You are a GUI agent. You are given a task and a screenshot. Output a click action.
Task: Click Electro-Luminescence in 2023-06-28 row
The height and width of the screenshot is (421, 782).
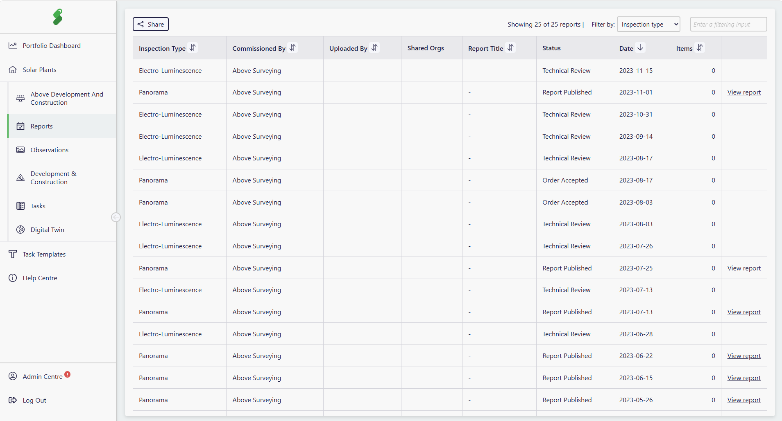[170, 334]
